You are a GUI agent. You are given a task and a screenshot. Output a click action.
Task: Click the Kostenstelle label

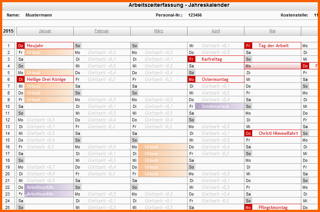[x=294, y=15]
